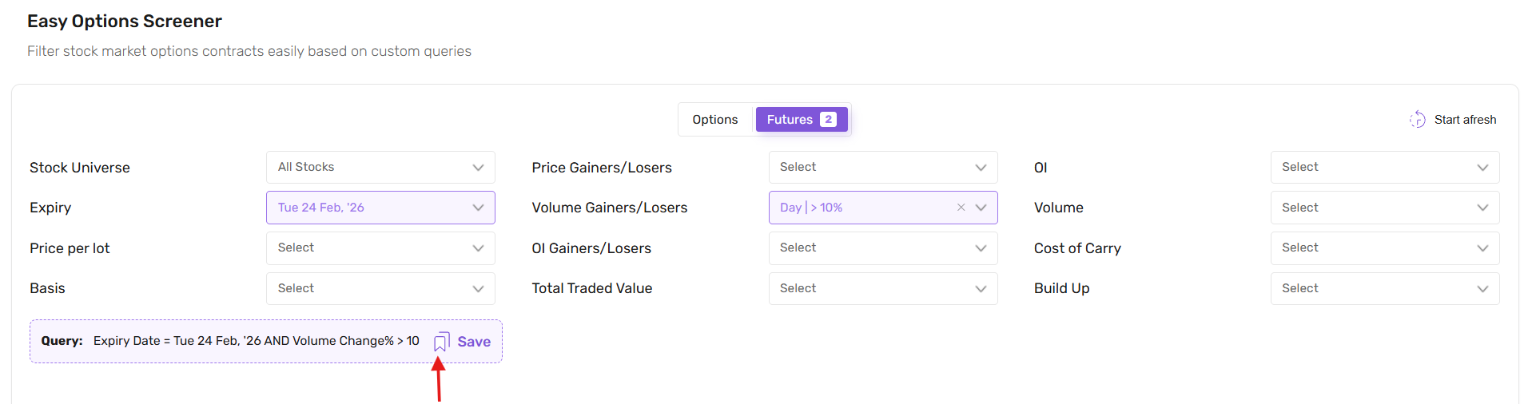Image resolution: width=1528 pixels, height=404 pixels.
Task: Select the Futures tab
Action: (789, 120)
